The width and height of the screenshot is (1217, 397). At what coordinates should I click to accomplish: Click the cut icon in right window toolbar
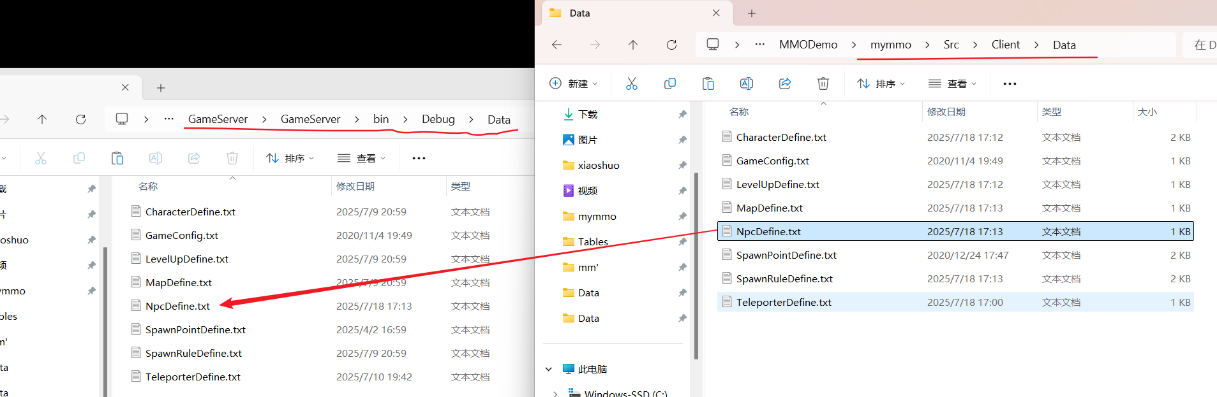tap(631, 83)
